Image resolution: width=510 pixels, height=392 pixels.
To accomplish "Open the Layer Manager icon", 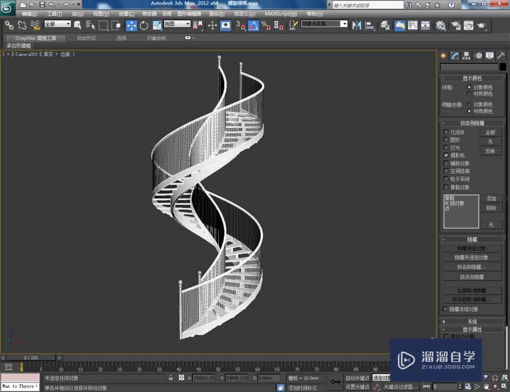I will (x=385, y=25).
